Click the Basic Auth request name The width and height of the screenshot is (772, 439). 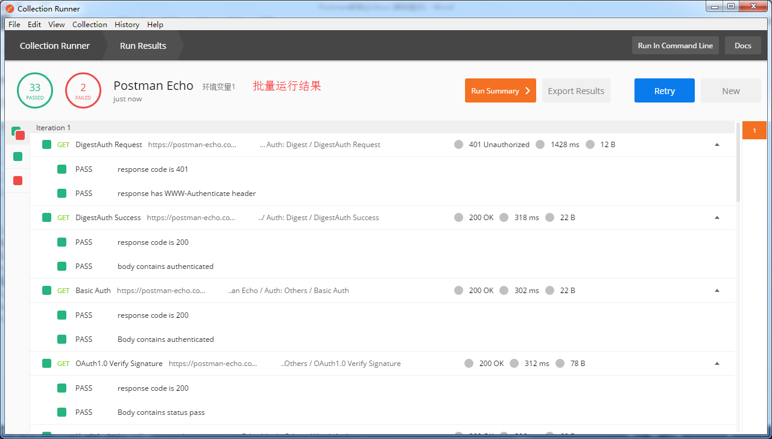tap(93, 291)
